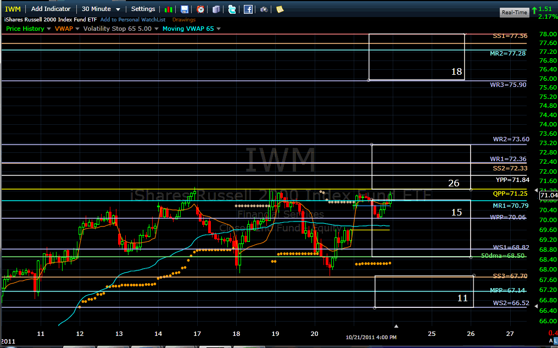This screenshot has height=348, width=558.
Task: Select the MPP=67.14 level label
Action: pos(508,290)
